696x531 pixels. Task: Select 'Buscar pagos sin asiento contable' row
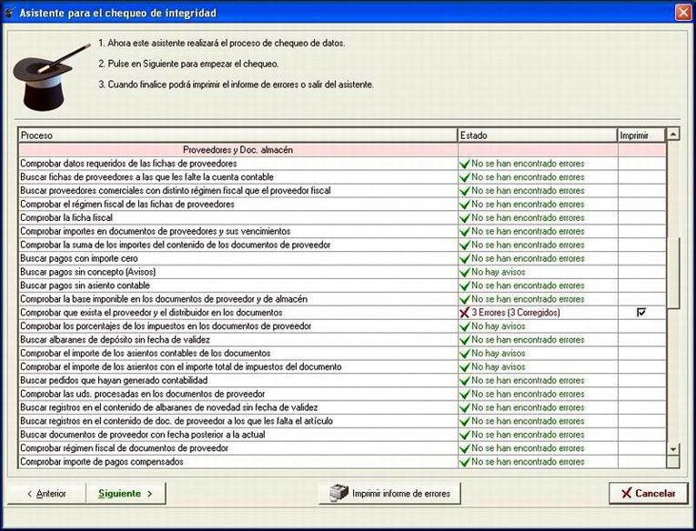pyautogui.click(x=342, y=286)
